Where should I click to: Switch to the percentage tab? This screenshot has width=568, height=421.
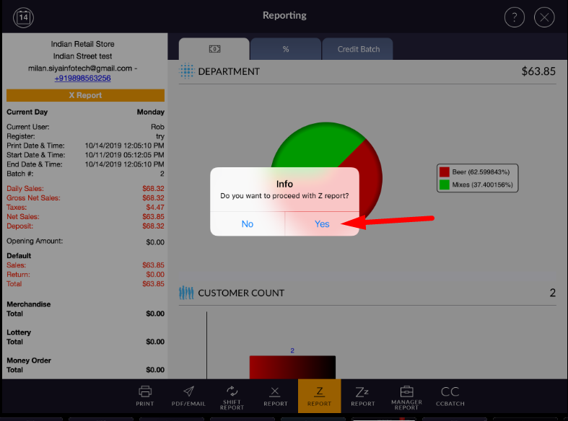point(285,49)
